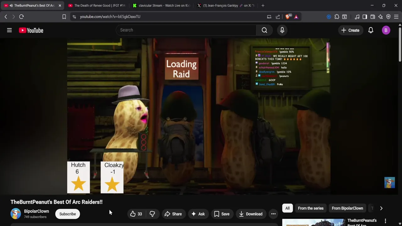Close the TheBurntPeanut's Best Of Arc tab
Image resolution: width=402 pixels, height=226 pixels.
(60, 5)
